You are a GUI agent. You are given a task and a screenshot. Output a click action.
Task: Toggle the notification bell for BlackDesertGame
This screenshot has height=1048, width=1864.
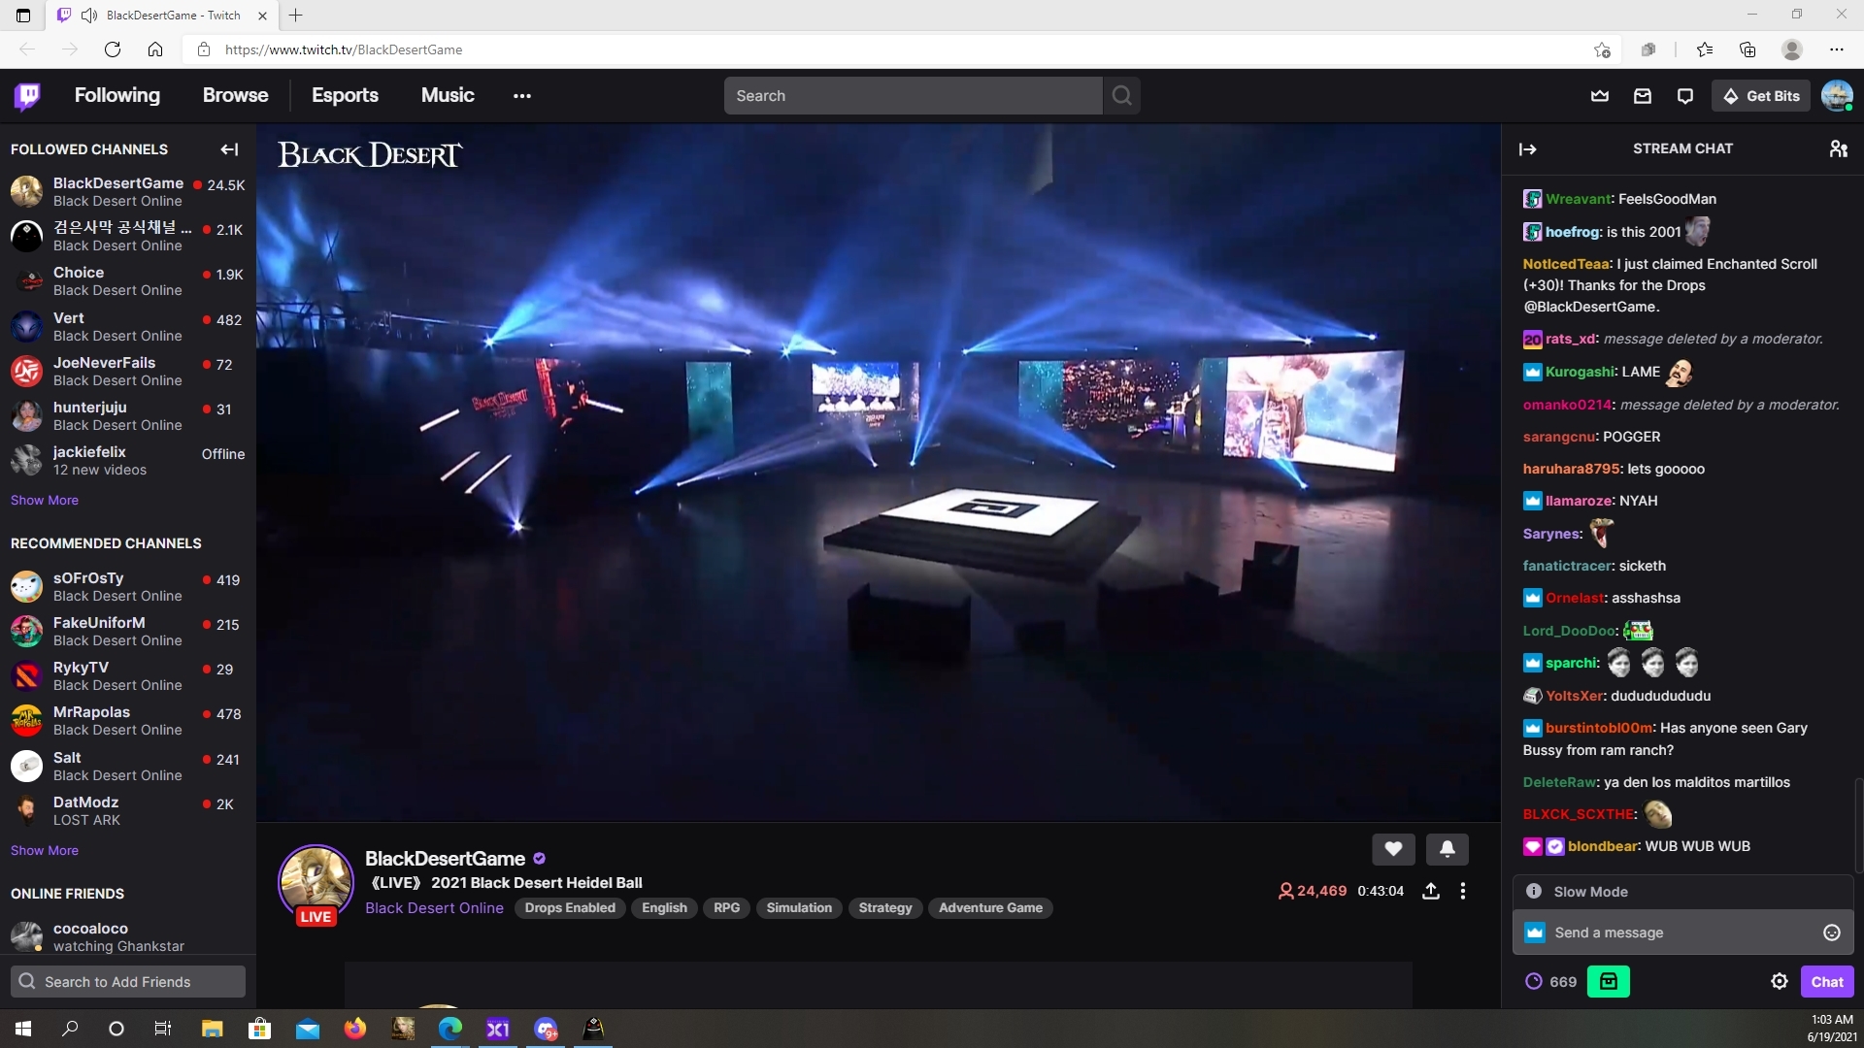pos(1448,849)
